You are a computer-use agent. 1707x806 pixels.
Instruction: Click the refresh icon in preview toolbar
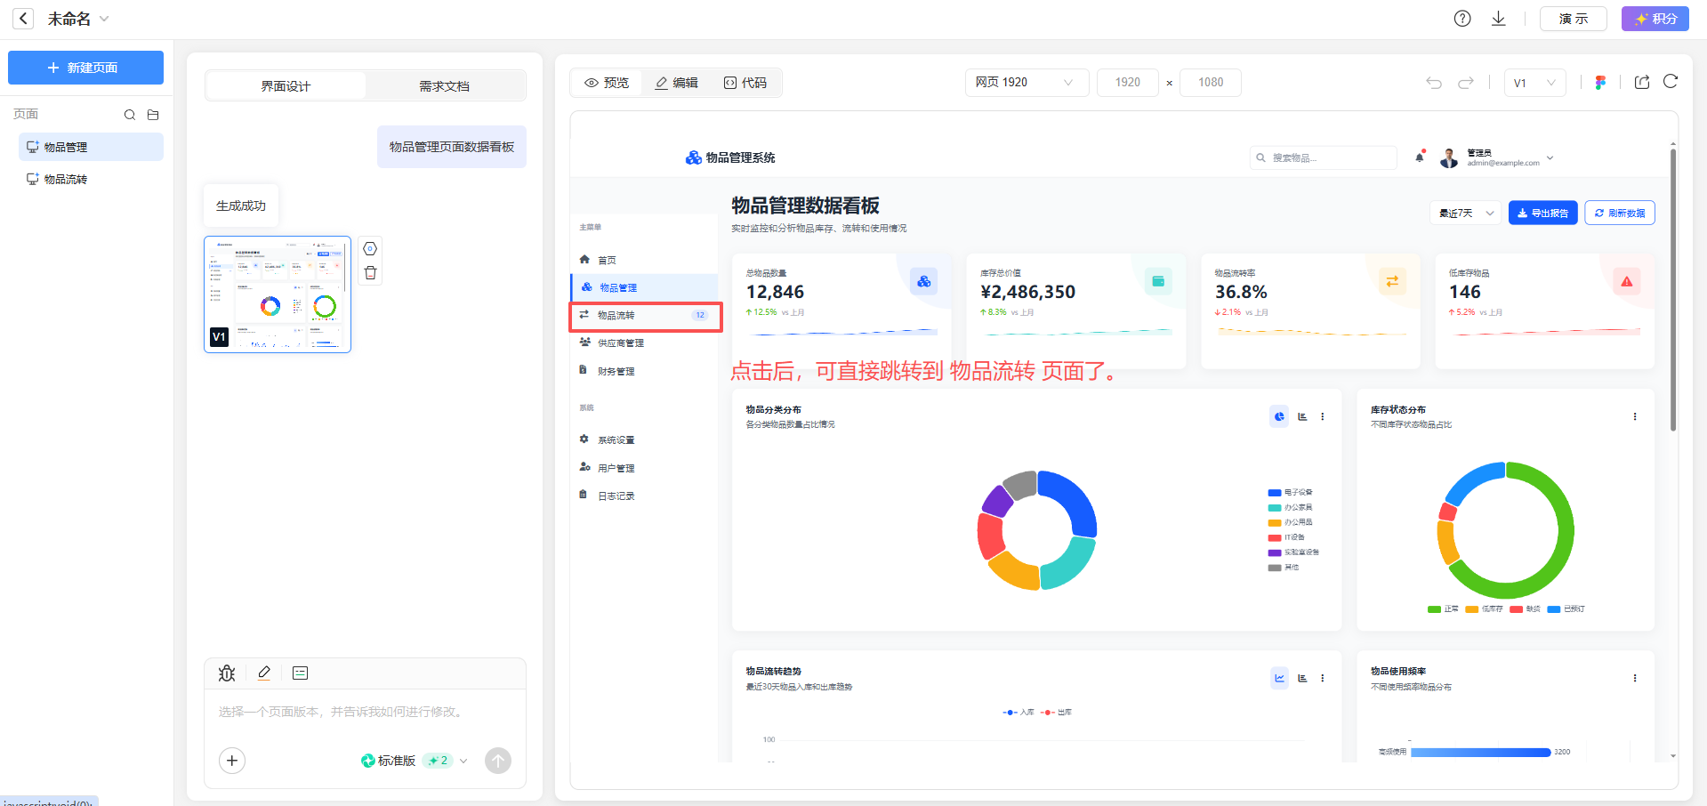click(x=1671, y=82)
